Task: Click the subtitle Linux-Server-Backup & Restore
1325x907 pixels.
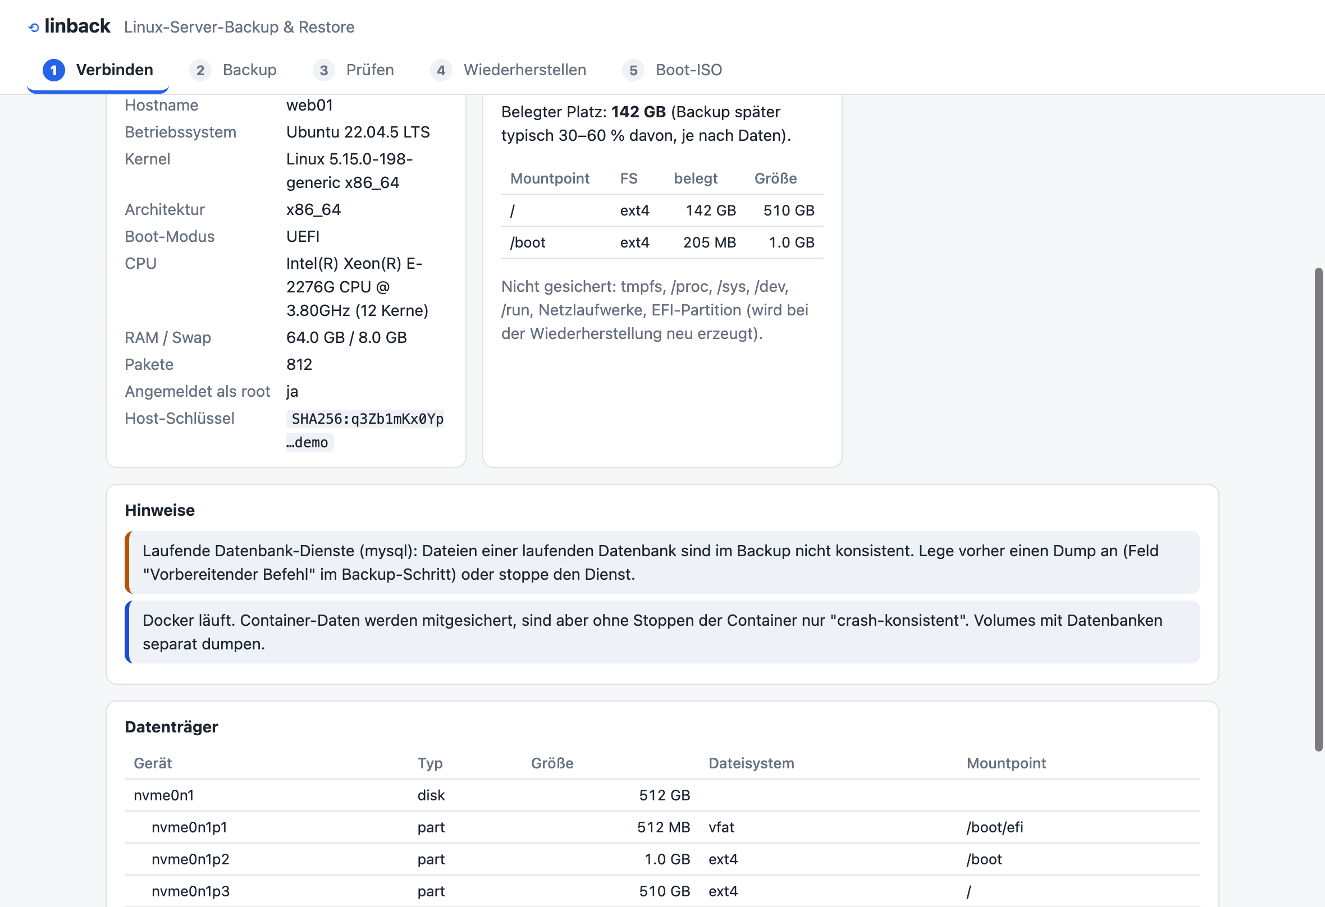Action: click(239, 27)
